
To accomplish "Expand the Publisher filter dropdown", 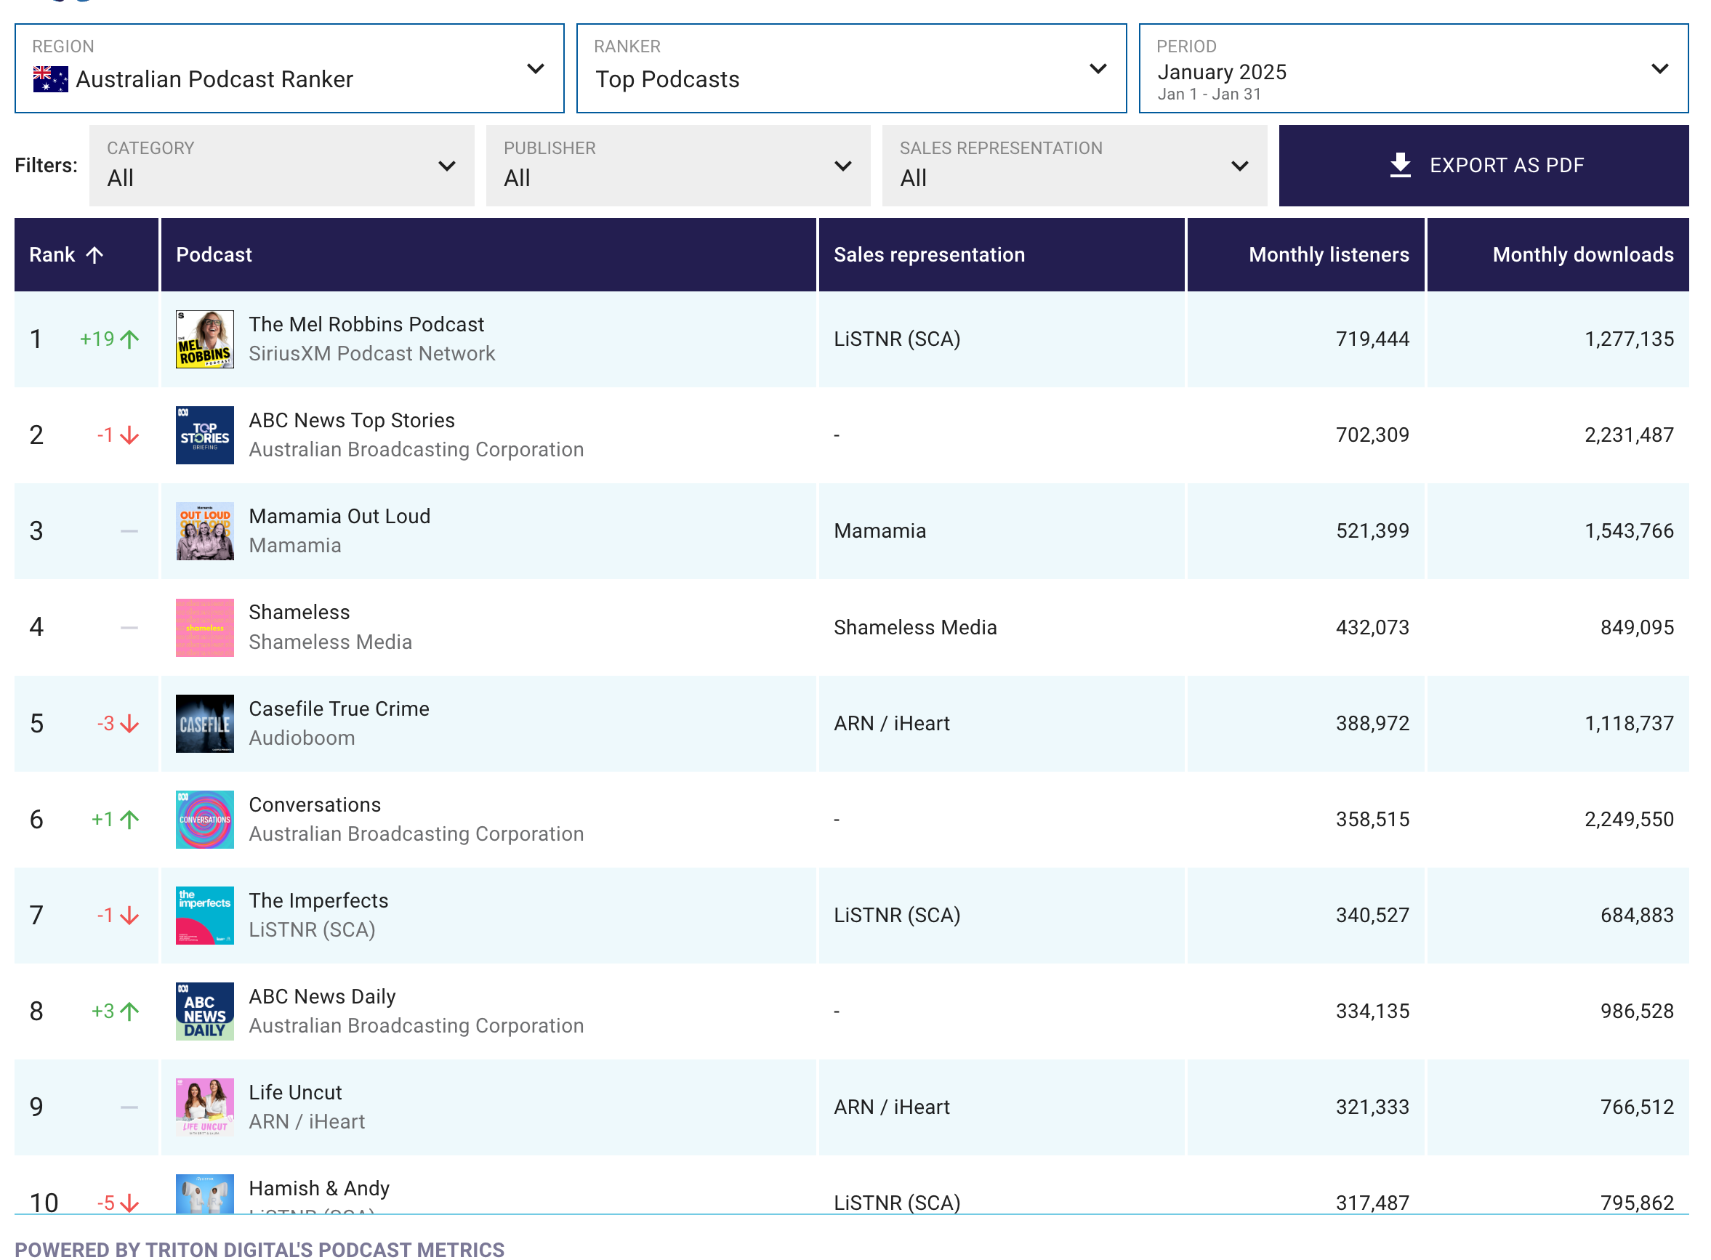I will pos(677,166).
